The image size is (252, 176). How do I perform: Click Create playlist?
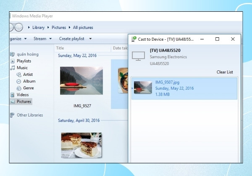(x=71, y=39)
